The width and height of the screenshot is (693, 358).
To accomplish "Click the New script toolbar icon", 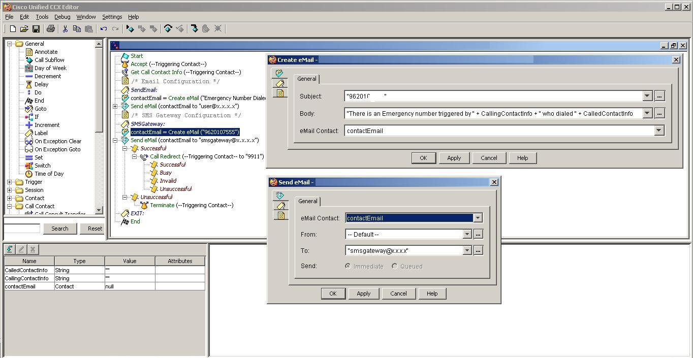I will (x=13, y=29).
